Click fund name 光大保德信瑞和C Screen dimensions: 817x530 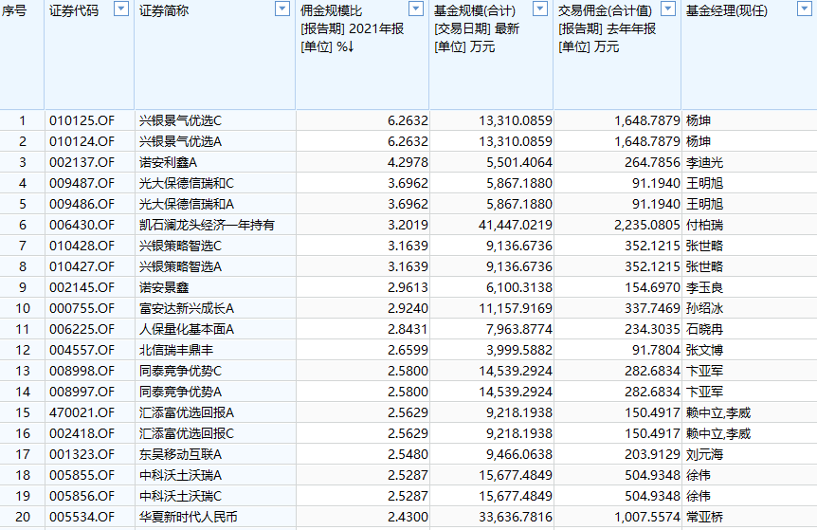point(187,183)
